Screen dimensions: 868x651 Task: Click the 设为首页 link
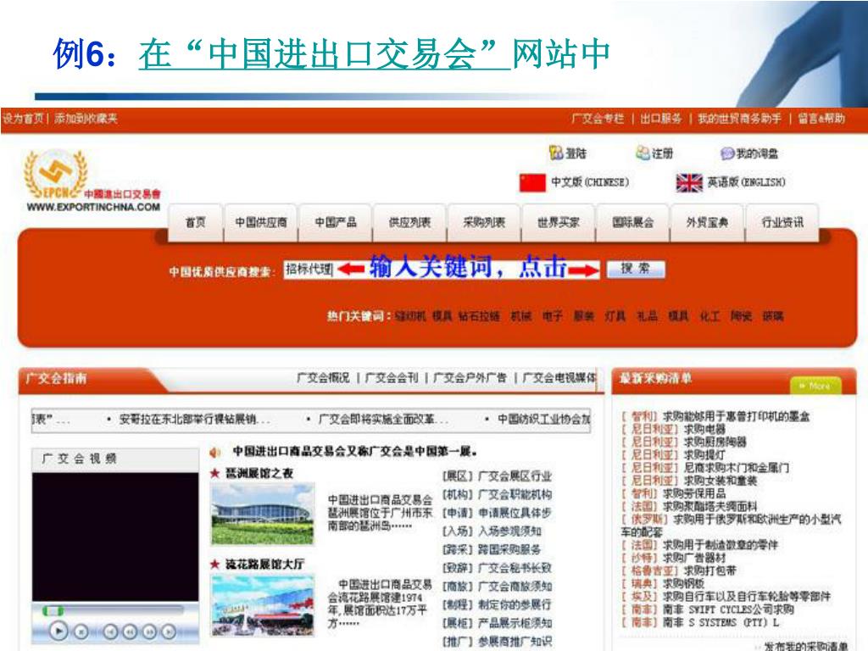tap(23, 118)
